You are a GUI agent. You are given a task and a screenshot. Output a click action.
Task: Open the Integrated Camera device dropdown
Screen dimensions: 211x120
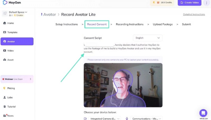click(105, 118)
